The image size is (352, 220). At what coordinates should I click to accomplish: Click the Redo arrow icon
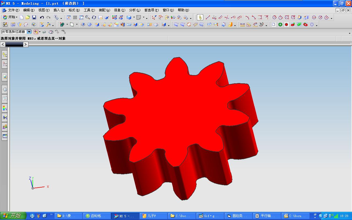[x=48, y=17]
